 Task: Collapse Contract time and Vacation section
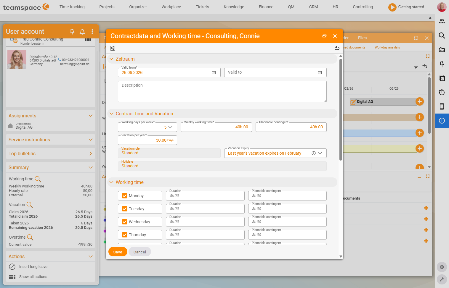(111, 114)
